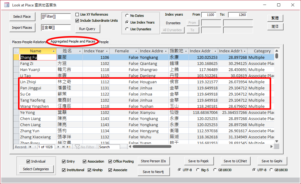Click the index year From field
Screen dimensions: 301x184
(209, 15)
